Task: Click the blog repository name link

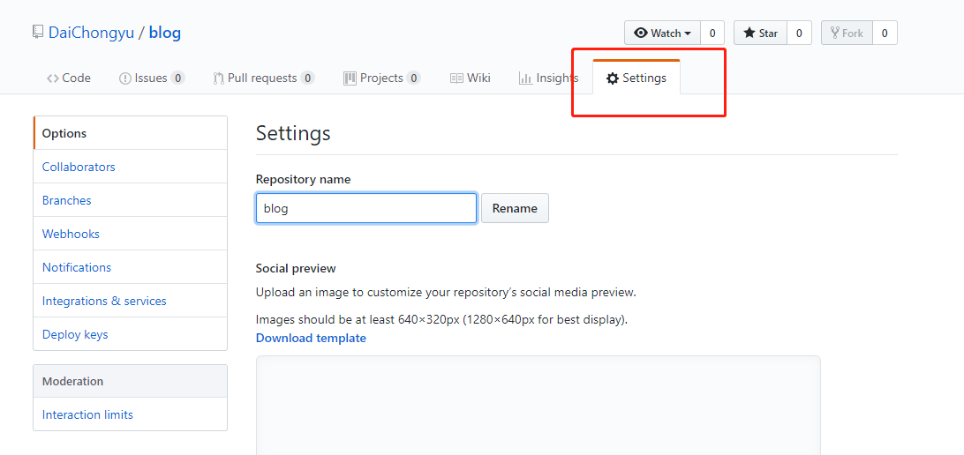Action: (x=165, y=33)
